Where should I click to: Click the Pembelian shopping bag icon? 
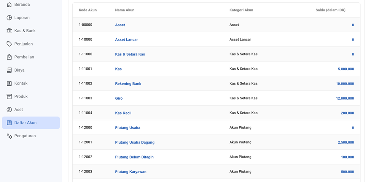click(x=10, y=57)
